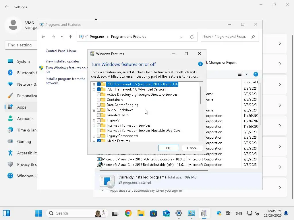
Task: Click the search magnifier in Search Programs box
Action: point(253,37)
